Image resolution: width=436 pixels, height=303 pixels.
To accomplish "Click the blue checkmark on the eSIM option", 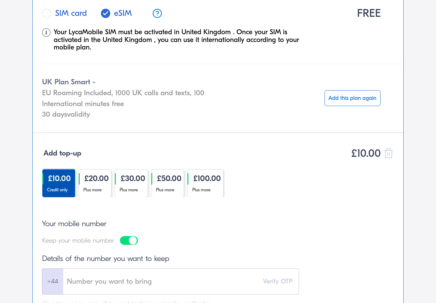I will click(106, 13).
